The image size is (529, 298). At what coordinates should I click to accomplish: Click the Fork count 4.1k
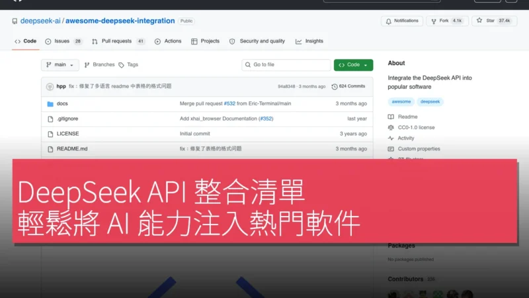click(457, 21)
